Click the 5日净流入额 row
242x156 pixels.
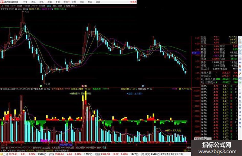coord(219,79)
